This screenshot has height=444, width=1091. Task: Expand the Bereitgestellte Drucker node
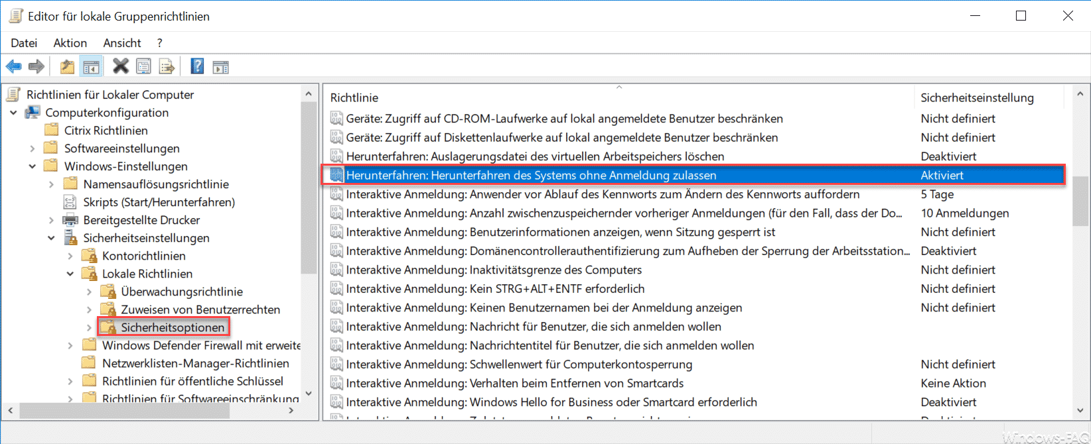pos(51,220)
